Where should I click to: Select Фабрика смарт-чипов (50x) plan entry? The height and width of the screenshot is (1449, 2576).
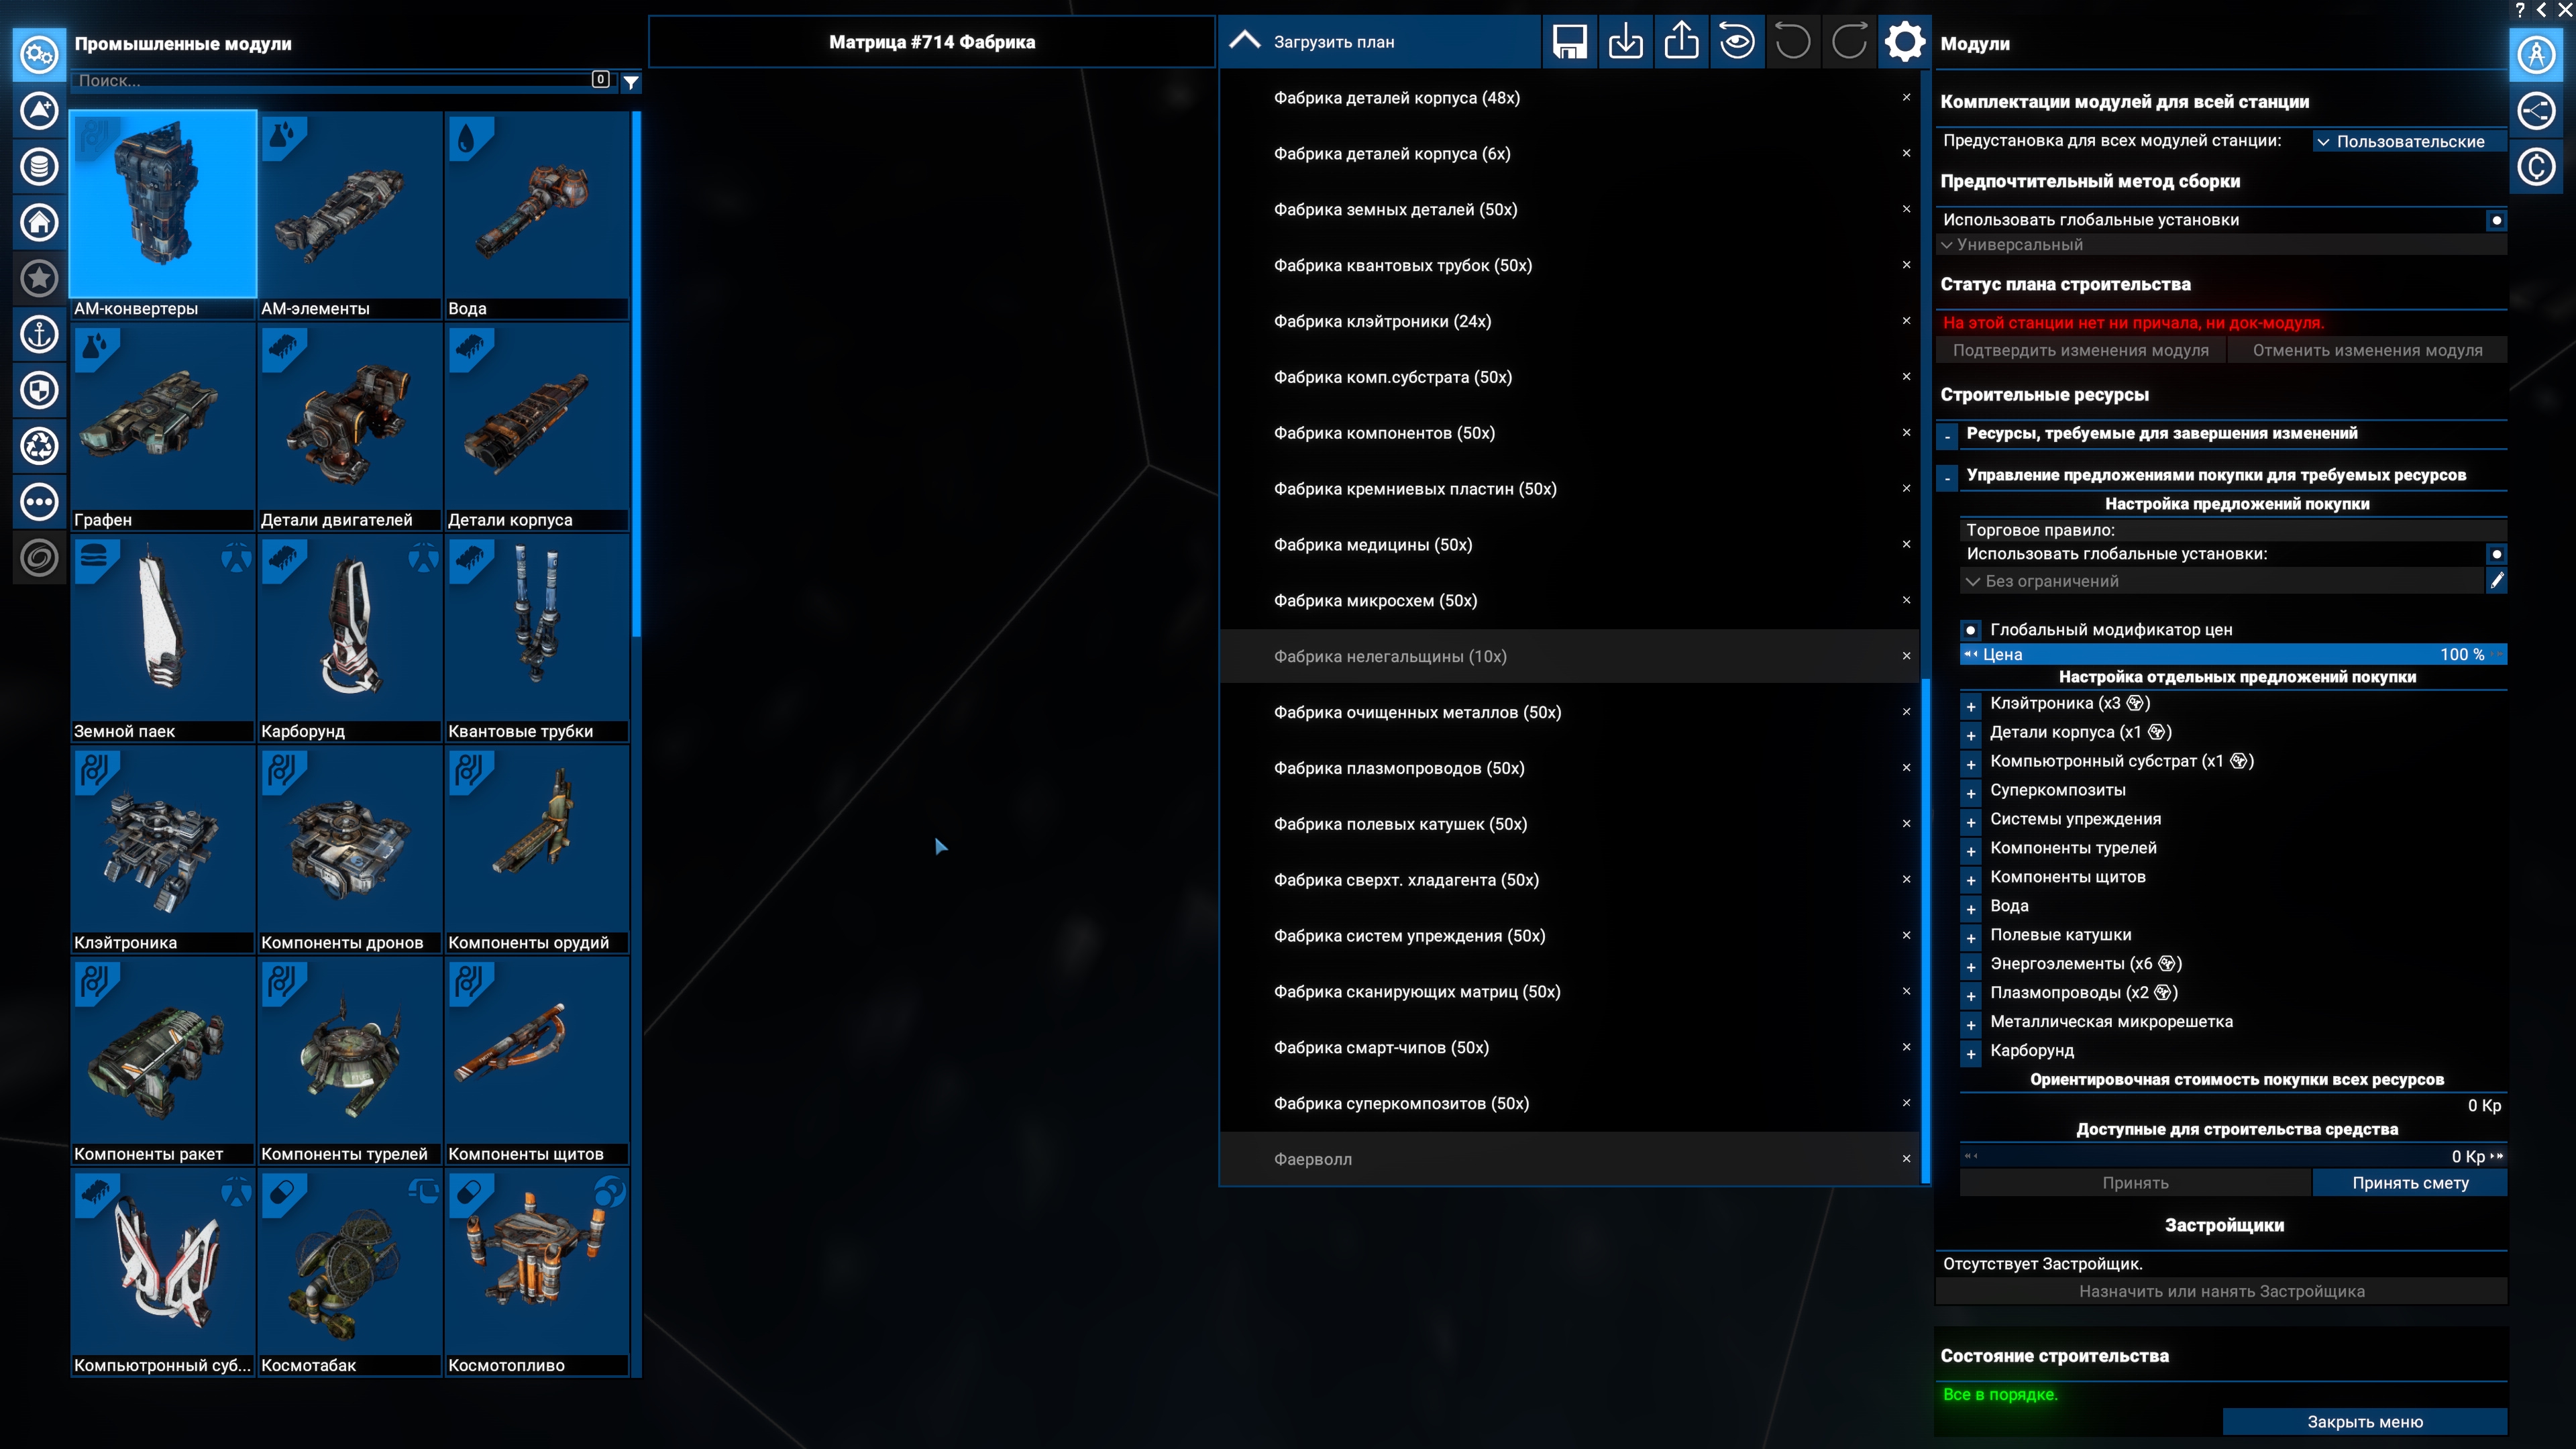click(1380, 1047)
